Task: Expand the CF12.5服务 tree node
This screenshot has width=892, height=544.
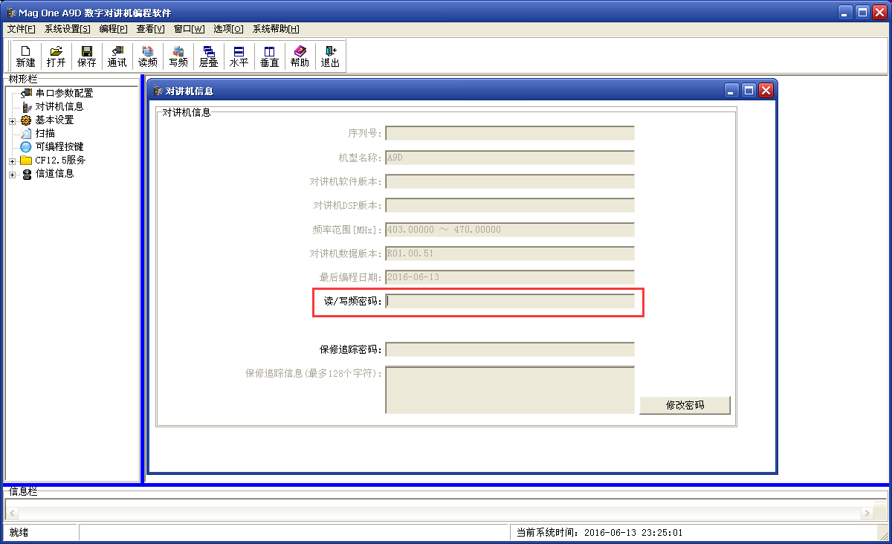Action: tap(12, 161)
